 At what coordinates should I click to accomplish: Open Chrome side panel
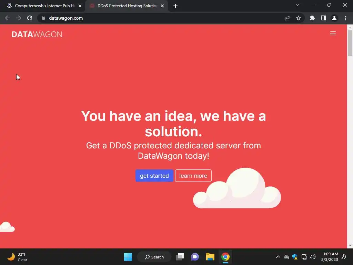(323, 18)
